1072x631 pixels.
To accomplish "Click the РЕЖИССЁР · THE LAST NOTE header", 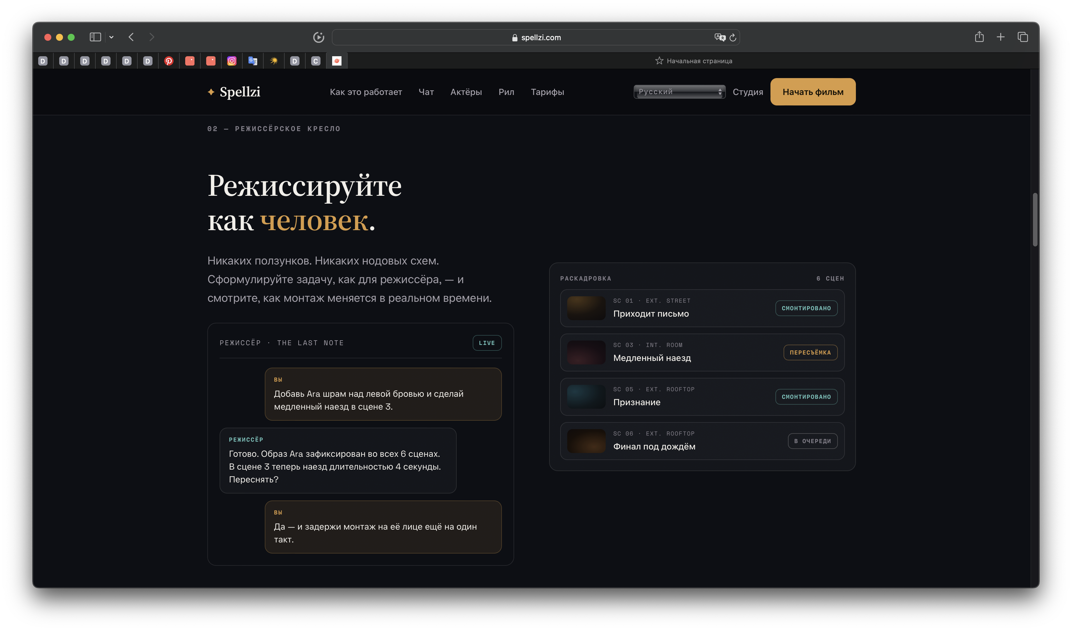I will [281, 343].
